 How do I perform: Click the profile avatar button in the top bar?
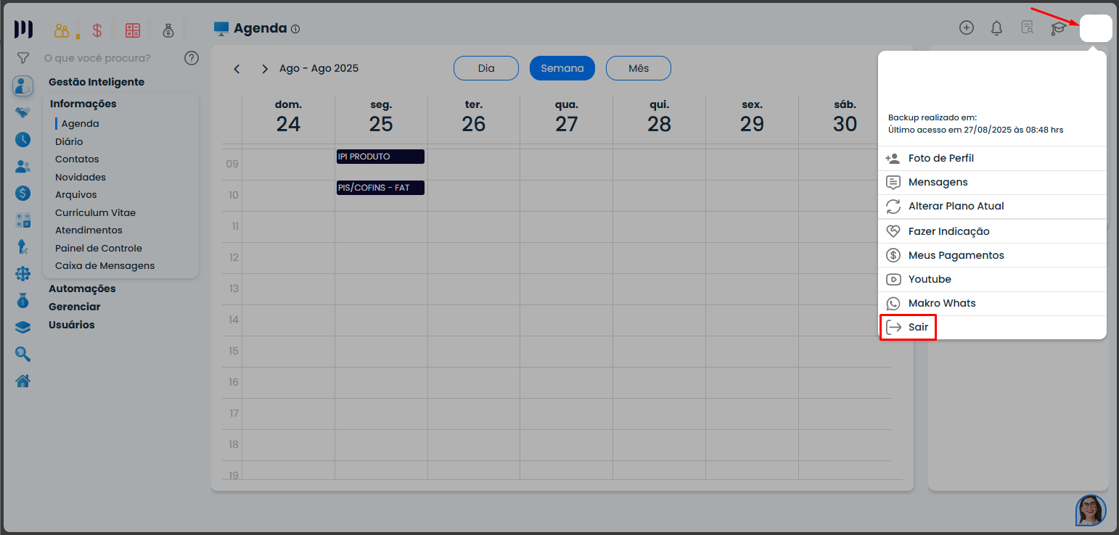click(x=1096, y=28)
